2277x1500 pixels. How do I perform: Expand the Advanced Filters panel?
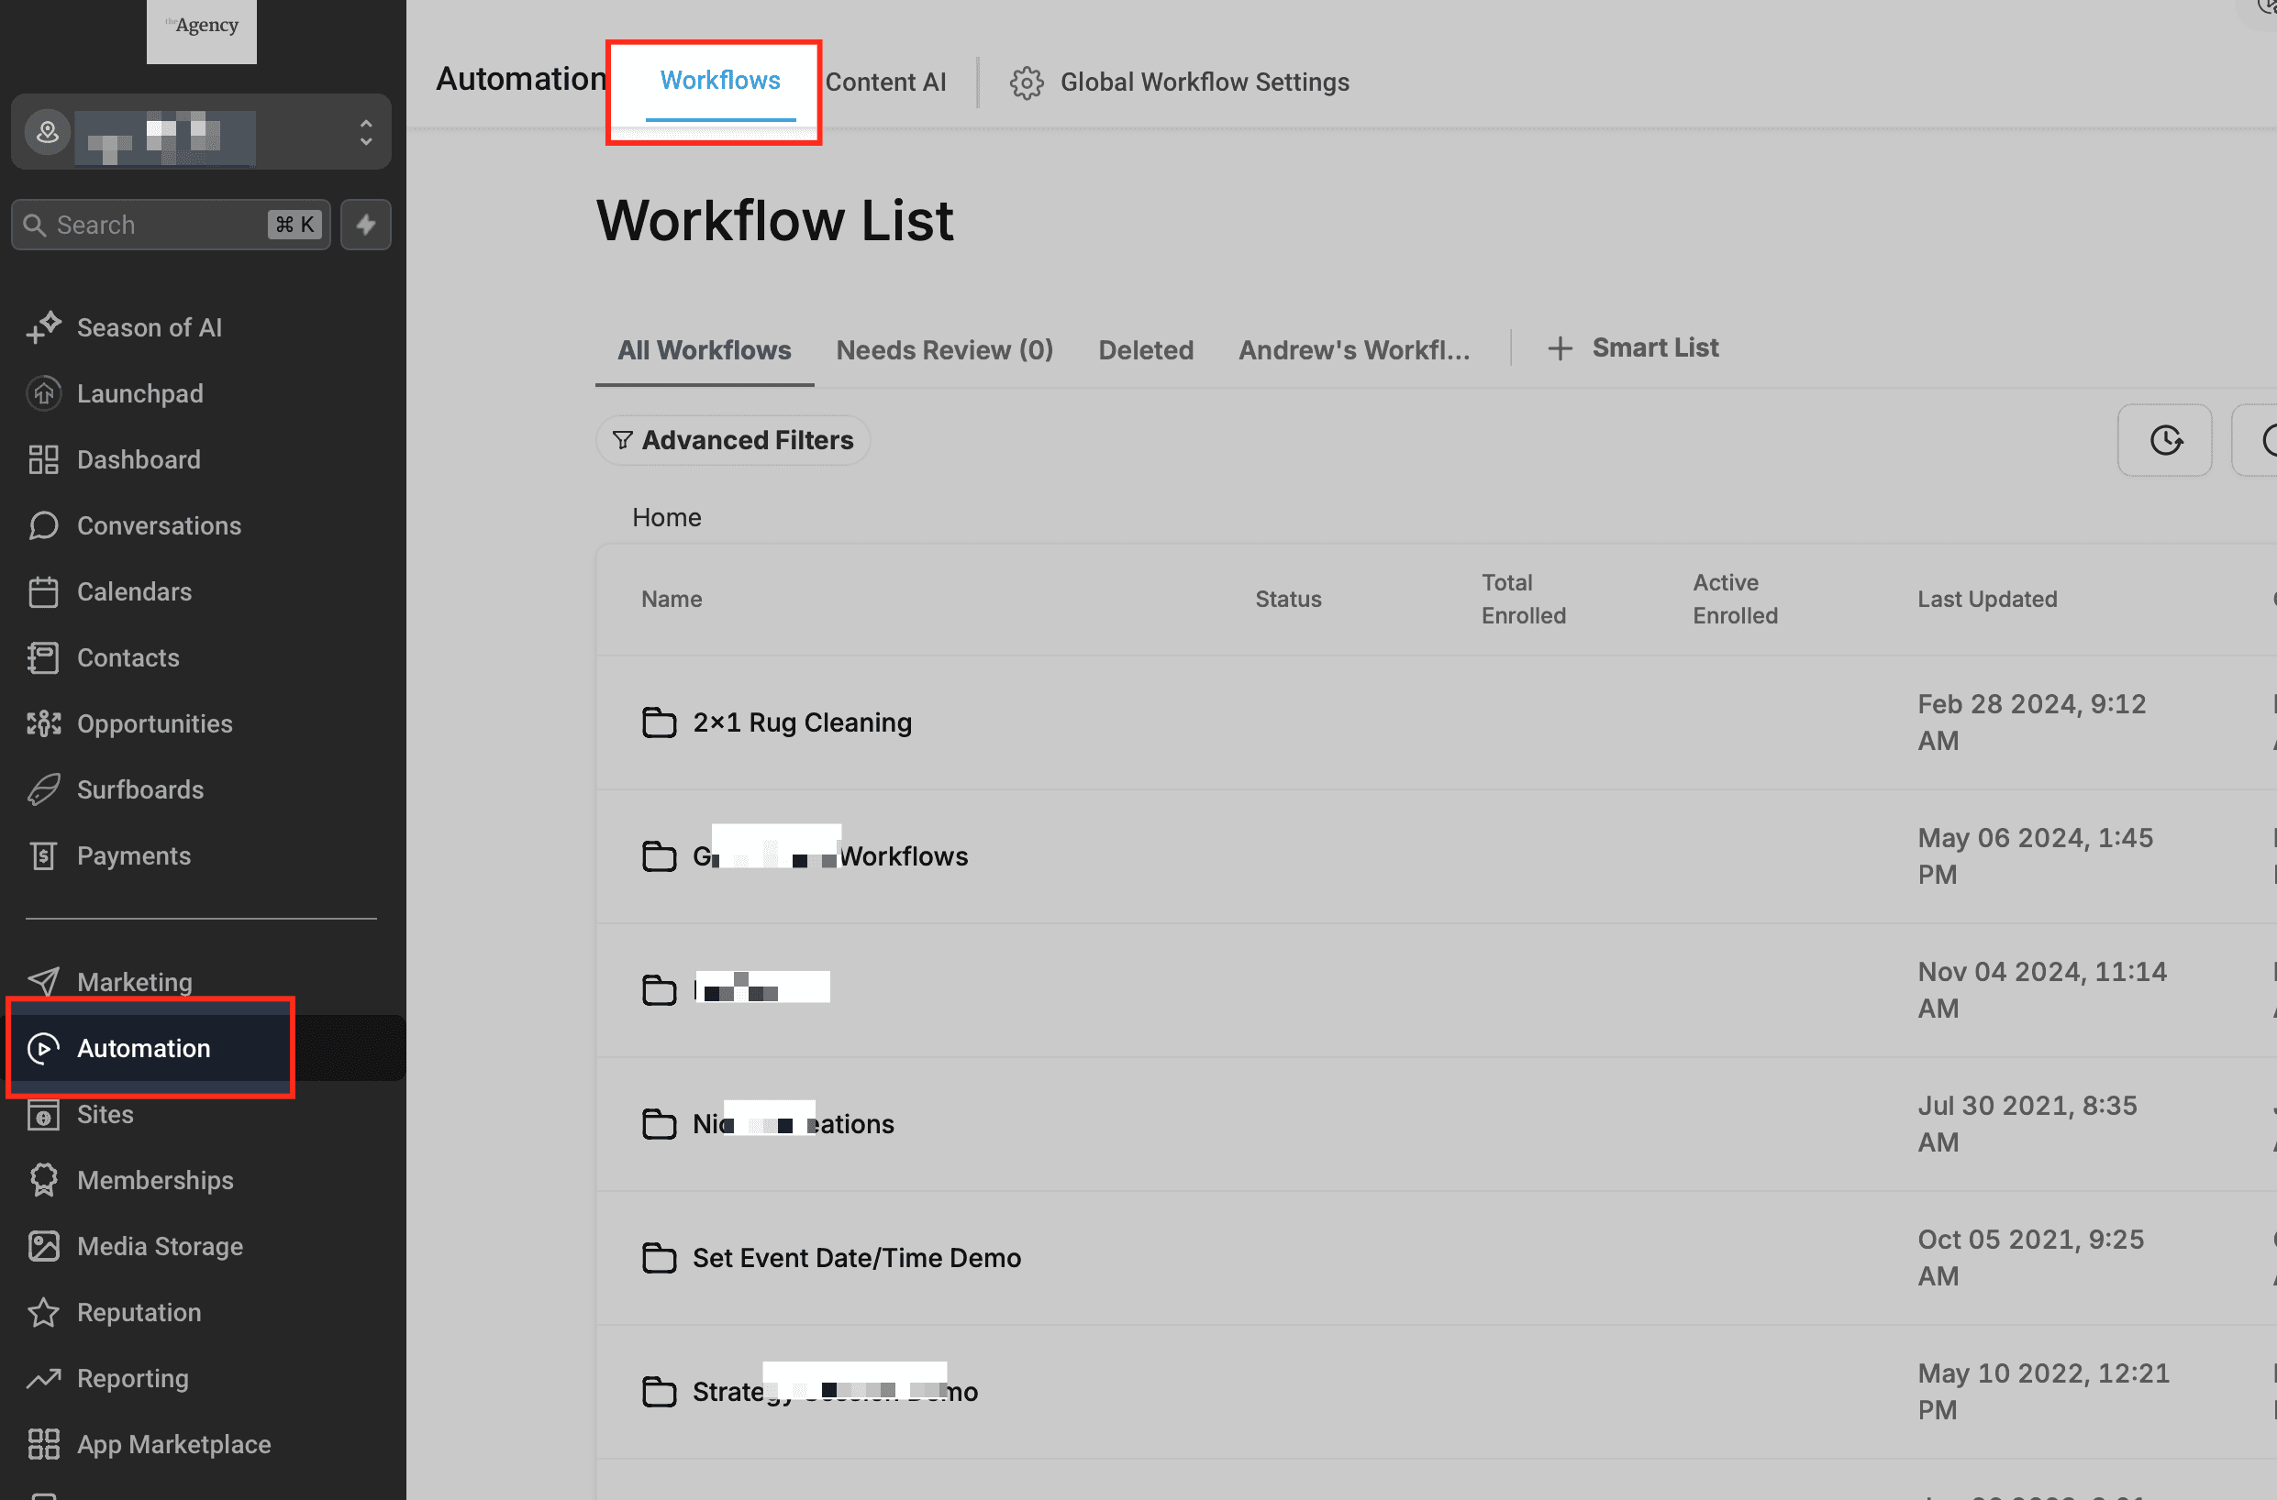coord(733,440)
